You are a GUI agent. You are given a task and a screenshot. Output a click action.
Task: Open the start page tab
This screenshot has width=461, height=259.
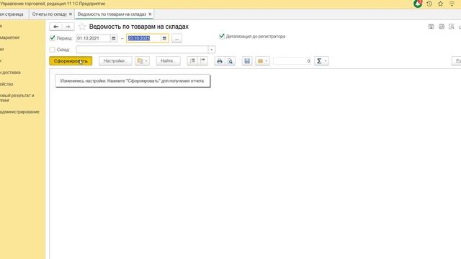click(x=12, y=14)
